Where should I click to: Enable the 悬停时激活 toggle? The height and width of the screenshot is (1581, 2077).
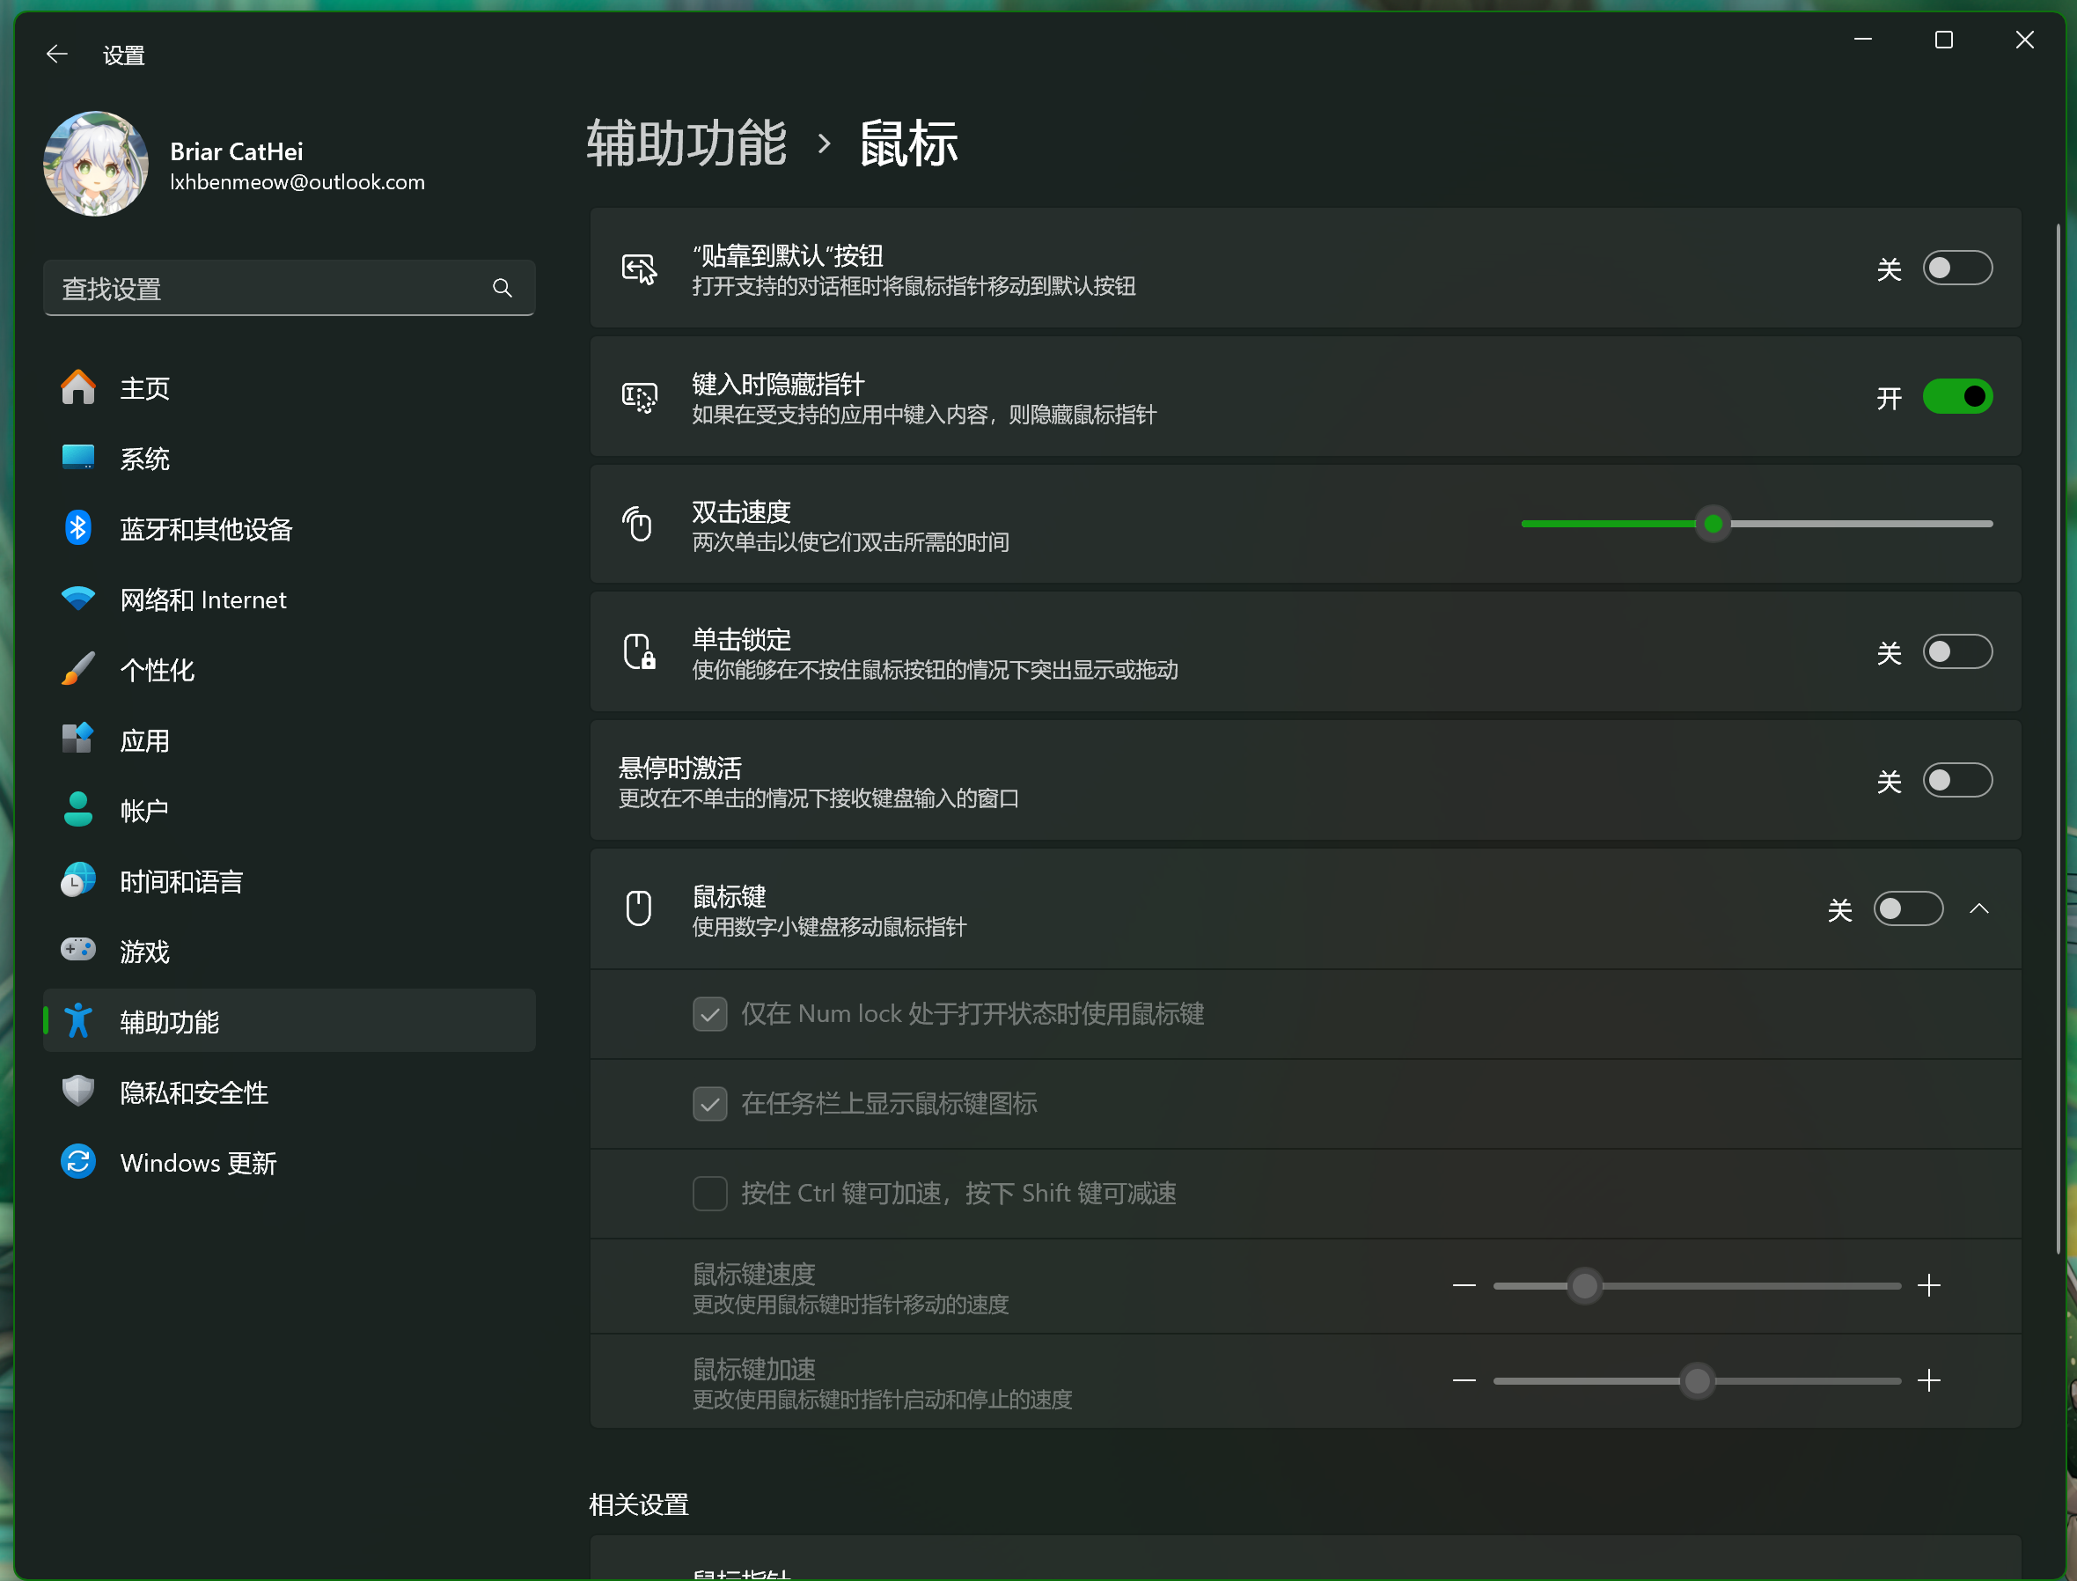(1956, 780)
